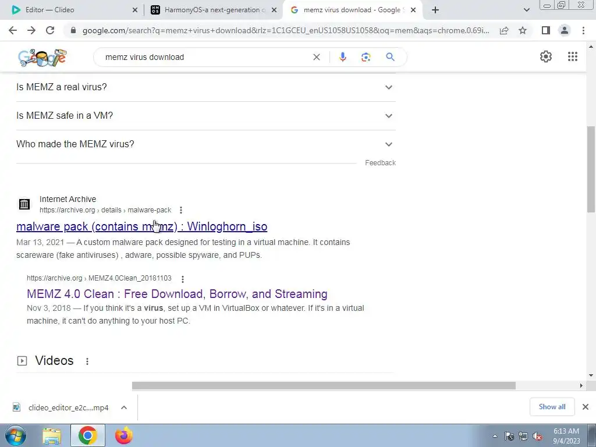Open options for MEMZ4.0Clean result
Screen dimensions: 596x447
click(182, 279)
